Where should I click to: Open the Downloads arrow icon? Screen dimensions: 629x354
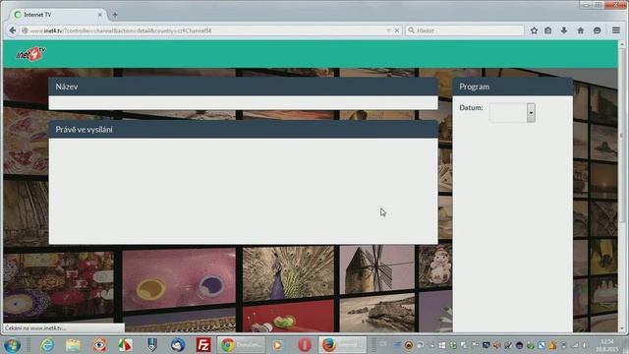[564, 30]
